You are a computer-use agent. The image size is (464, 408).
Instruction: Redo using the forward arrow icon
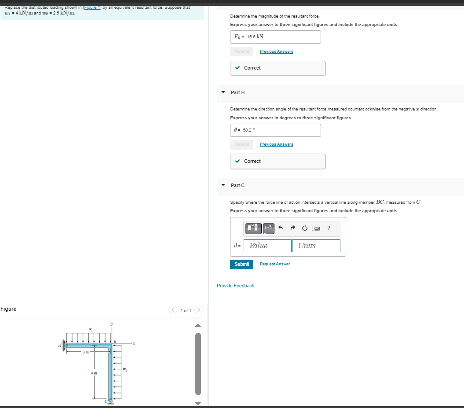[292, 228]
